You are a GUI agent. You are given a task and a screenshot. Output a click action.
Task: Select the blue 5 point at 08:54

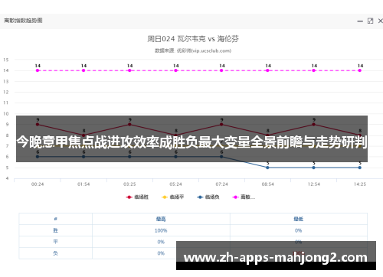point(267,168)
